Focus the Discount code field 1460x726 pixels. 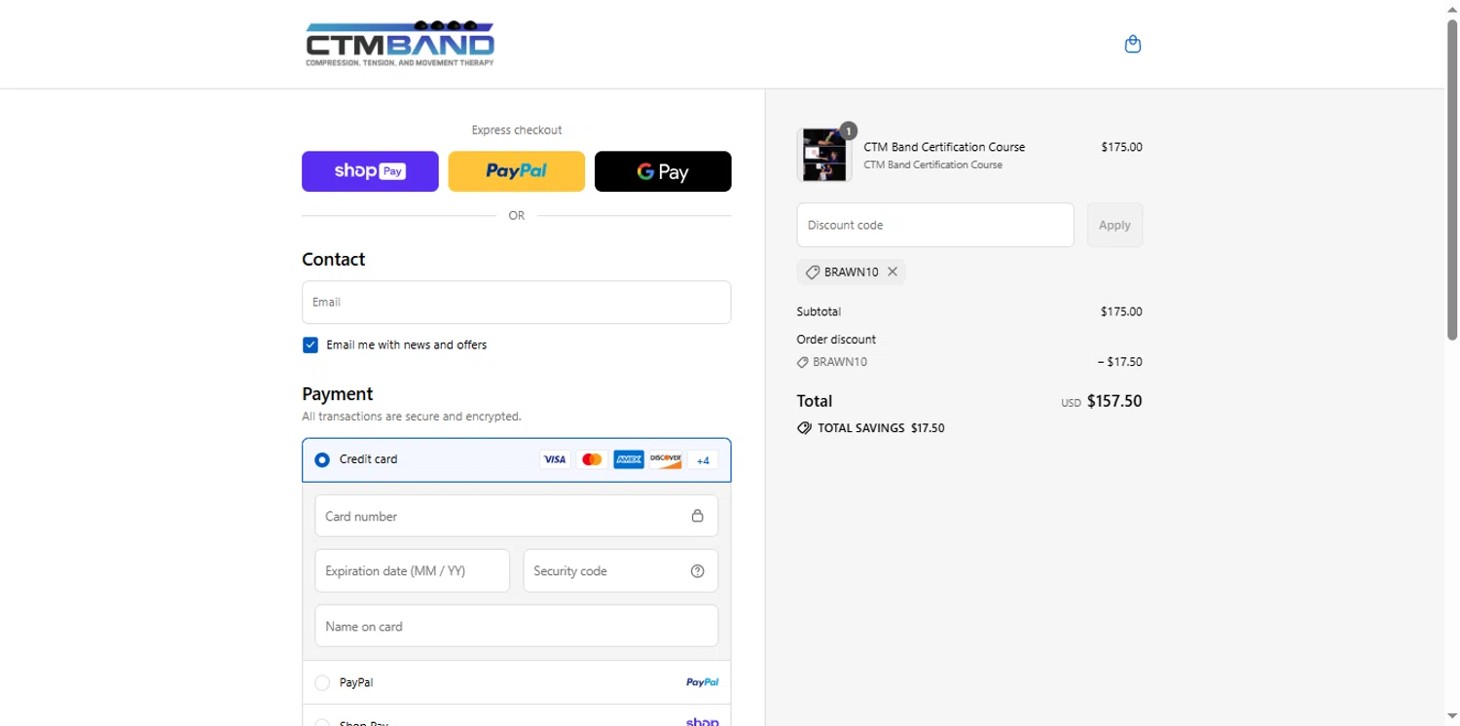click(x=935, y=225)
